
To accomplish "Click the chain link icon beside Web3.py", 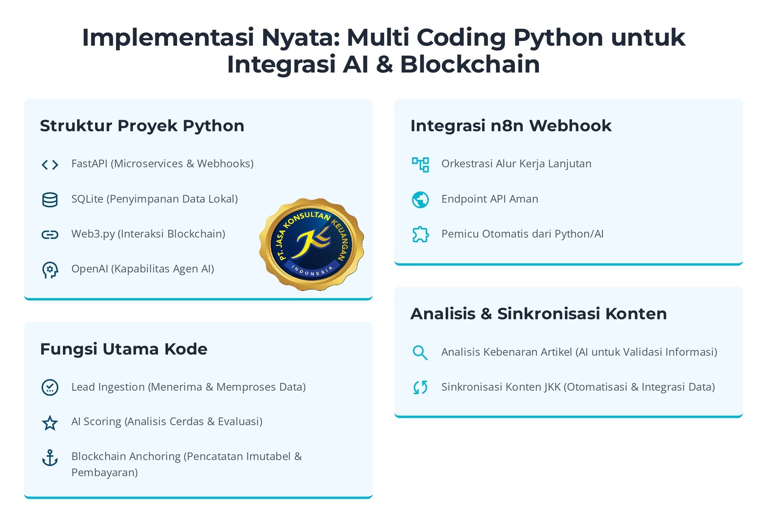I will pos(50,234).
